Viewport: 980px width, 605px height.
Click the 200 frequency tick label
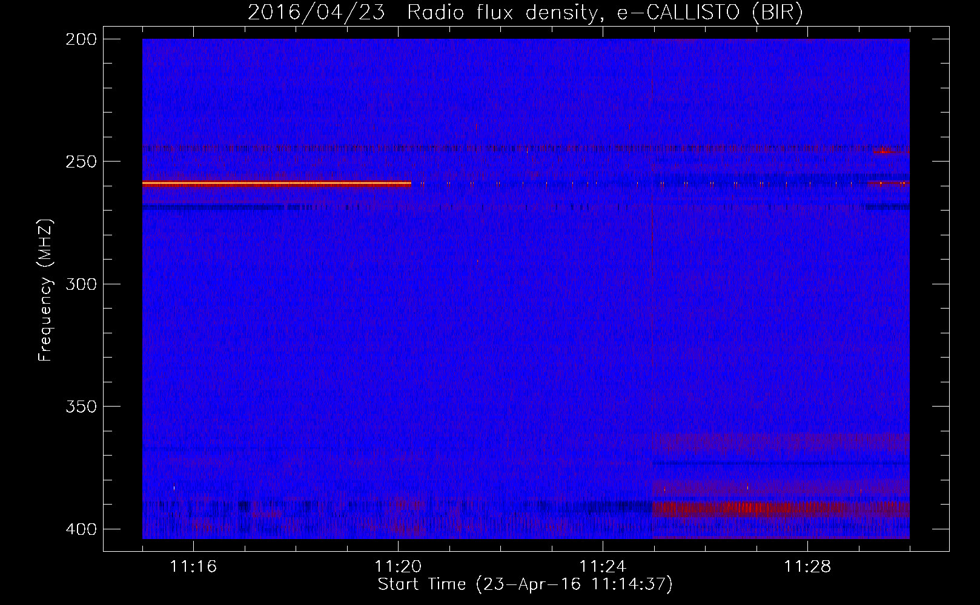81,39
